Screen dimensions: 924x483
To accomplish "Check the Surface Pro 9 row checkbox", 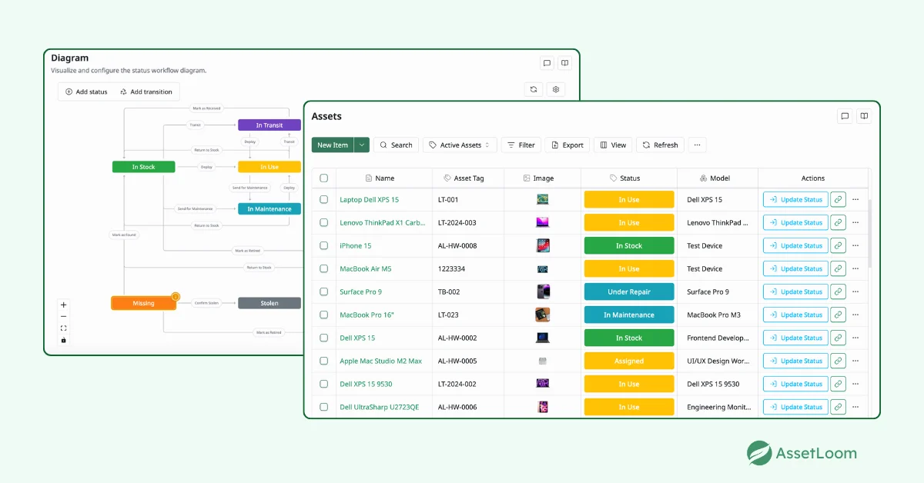I will pyautogui.click(x=324, y=291).
